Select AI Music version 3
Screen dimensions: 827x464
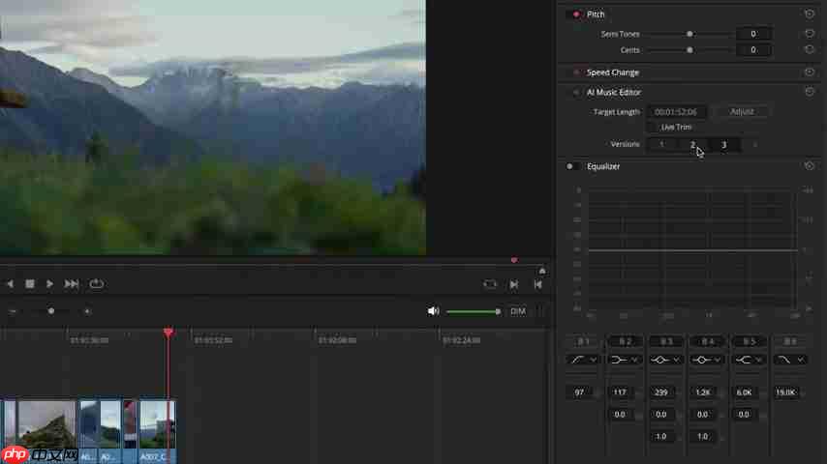tap(723, 144)
